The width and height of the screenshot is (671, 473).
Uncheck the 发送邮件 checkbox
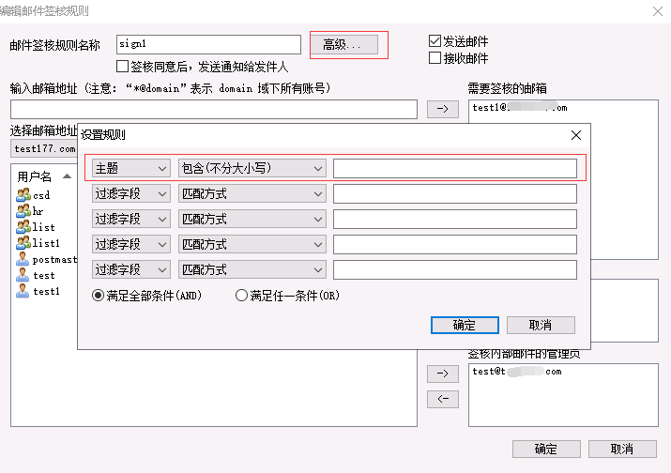[435, 41]
